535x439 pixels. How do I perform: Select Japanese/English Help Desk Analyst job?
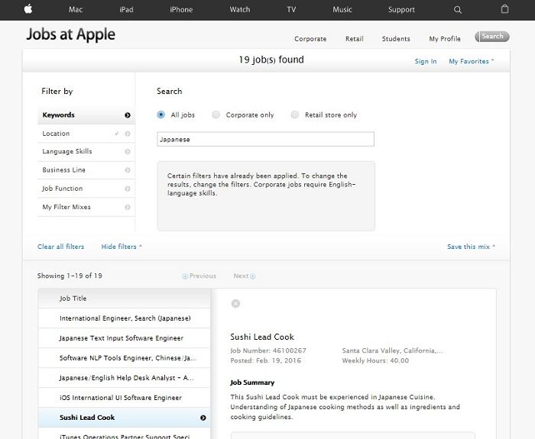[x=124, y=378]
